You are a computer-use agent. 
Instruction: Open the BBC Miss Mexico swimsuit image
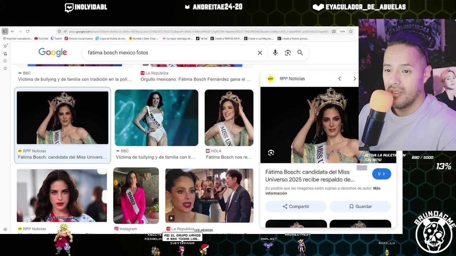156,118
